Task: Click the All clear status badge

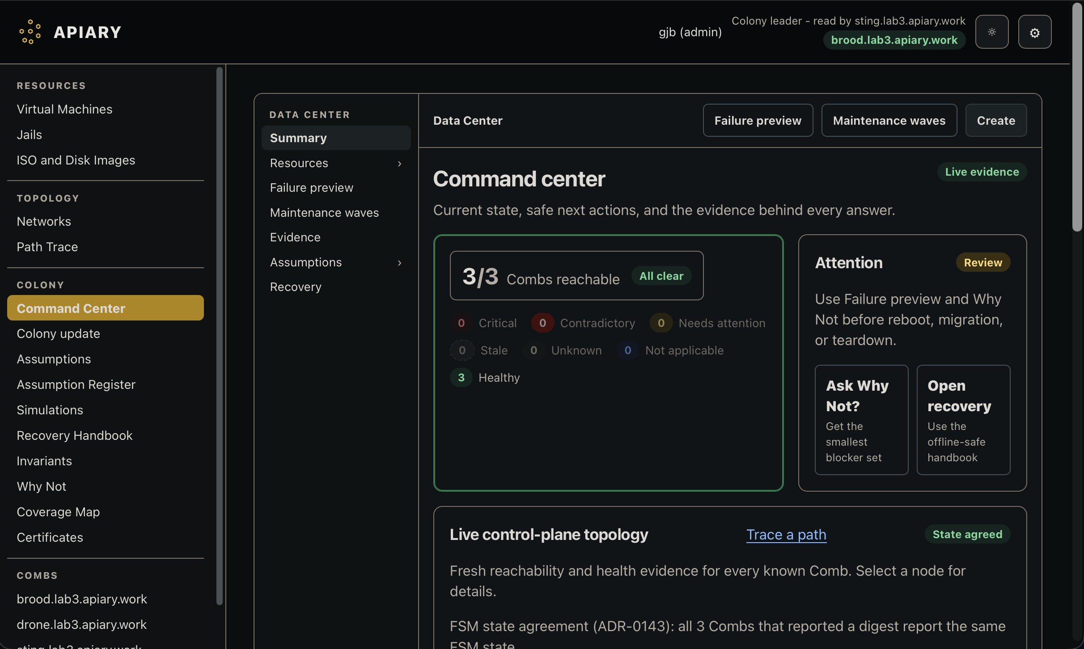Action: [x=661, y=276]
